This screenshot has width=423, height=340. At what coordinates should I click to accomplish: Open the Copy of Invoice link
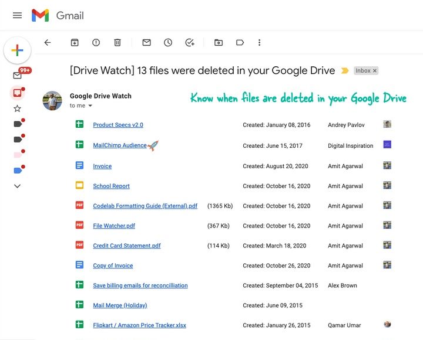(113, 266)
